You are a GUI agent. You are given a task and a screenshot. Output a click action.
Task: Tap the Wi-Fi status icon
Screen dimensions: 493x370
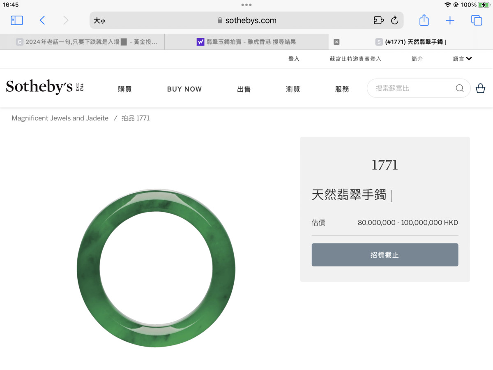tap(447, 5)
